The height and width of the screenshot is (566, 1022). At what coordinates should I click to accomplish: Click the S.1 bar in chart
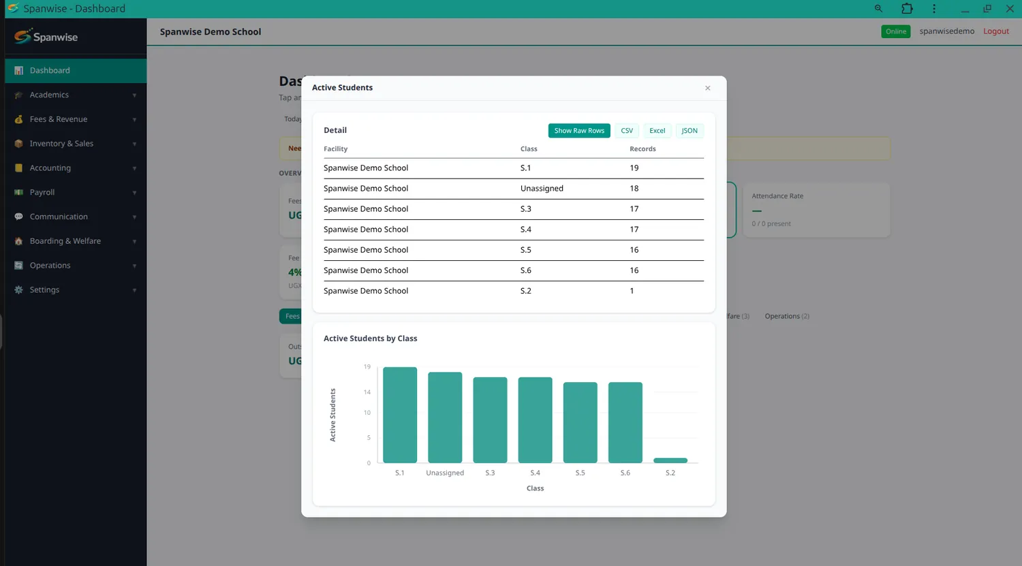(x=400, y=415)
